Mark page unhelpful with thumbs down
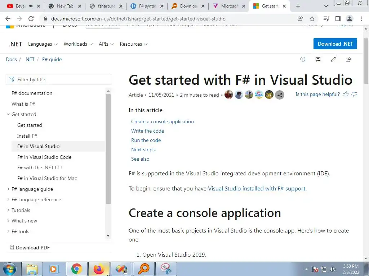This screenshot has height=276, width=369. pos(355,95)
